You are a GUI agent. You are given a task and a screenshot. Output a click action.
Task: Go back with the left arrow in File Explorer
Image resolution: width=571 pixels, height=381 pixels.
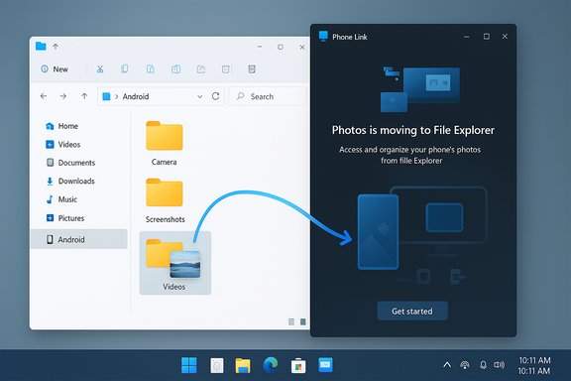point(44,96)
